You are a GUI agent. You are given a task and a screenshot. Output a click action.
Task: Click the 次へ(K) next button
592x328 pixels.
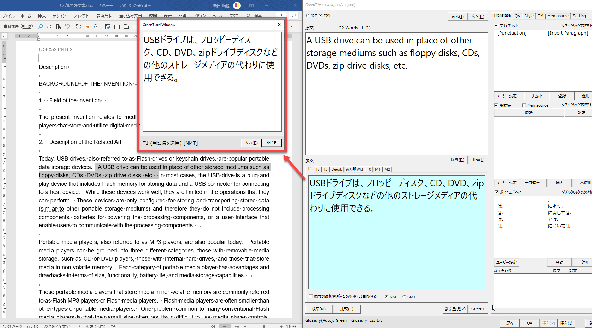pos(478,17)
